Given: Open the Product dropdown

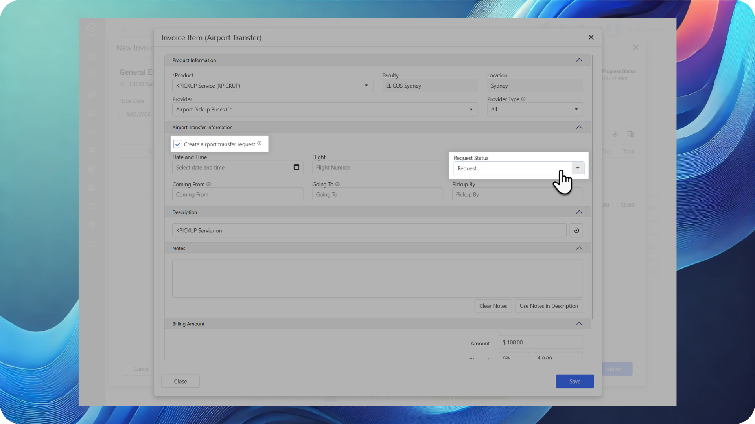Looking at the screenshot, I should point(366,86).
